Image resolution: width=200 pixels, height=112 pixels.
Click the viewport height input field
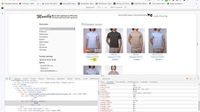[106, 7]
